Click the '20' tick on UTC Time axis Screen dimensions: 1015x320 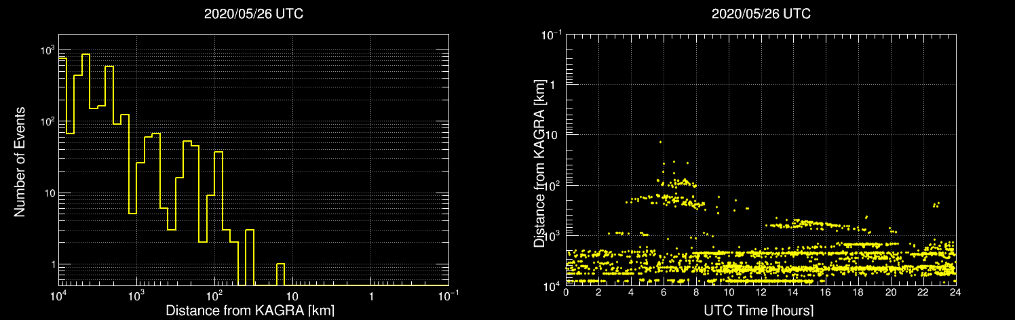[x=891, y=292]
